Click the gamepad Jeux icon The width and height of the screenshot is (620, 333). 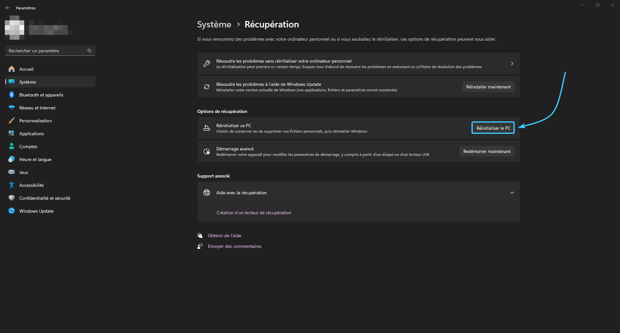pyautogui.click(x=12, y=172)
